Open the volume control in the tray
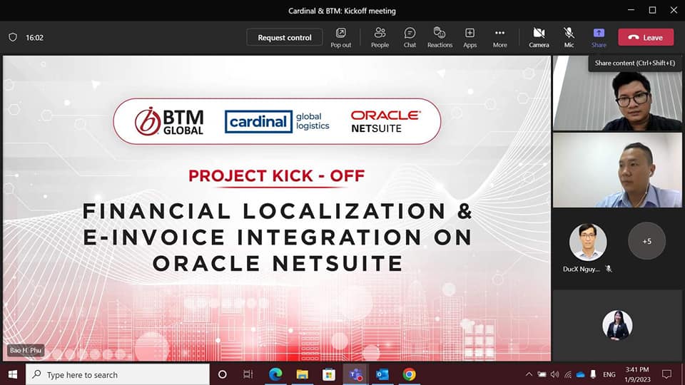The height and width of the screenshot is (385, 685). [x=555, y=374]
